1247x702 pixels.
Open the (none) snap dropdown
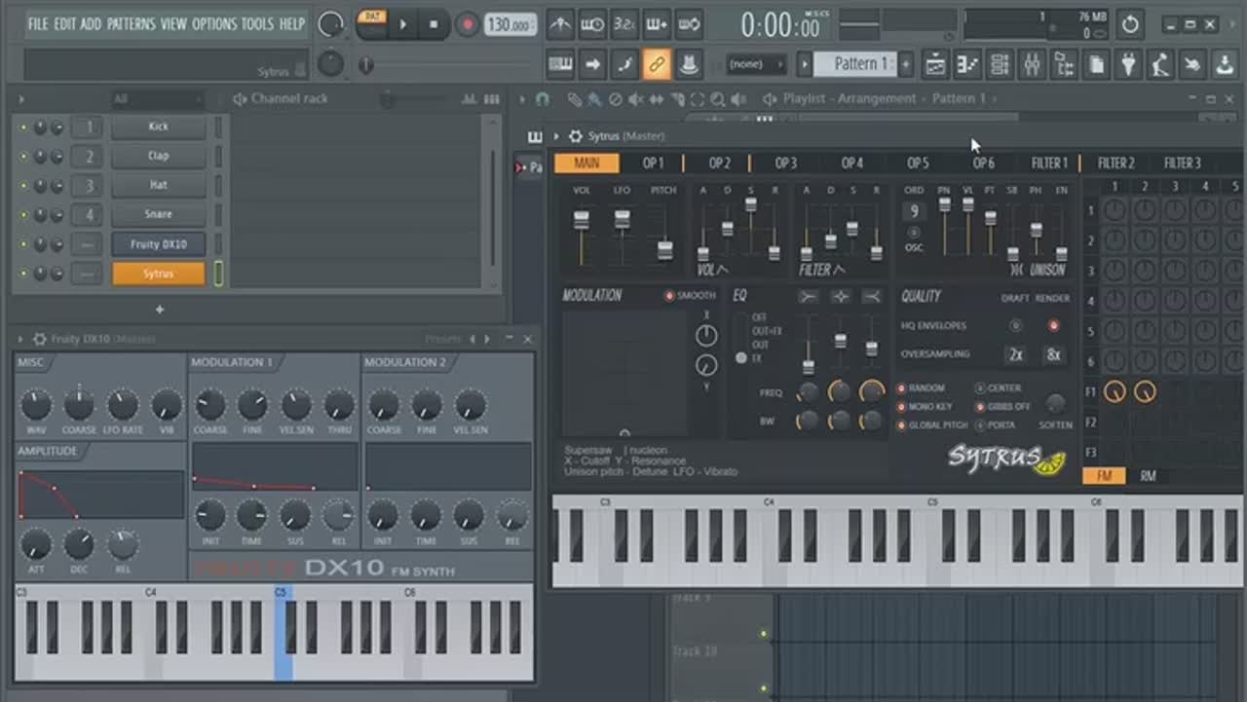click(x=757, y=64)
